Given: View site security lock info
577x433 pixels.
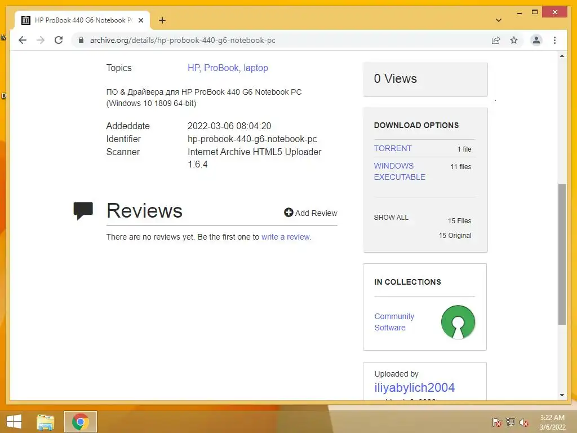Looking at the screenshot, I should (81, 40).
